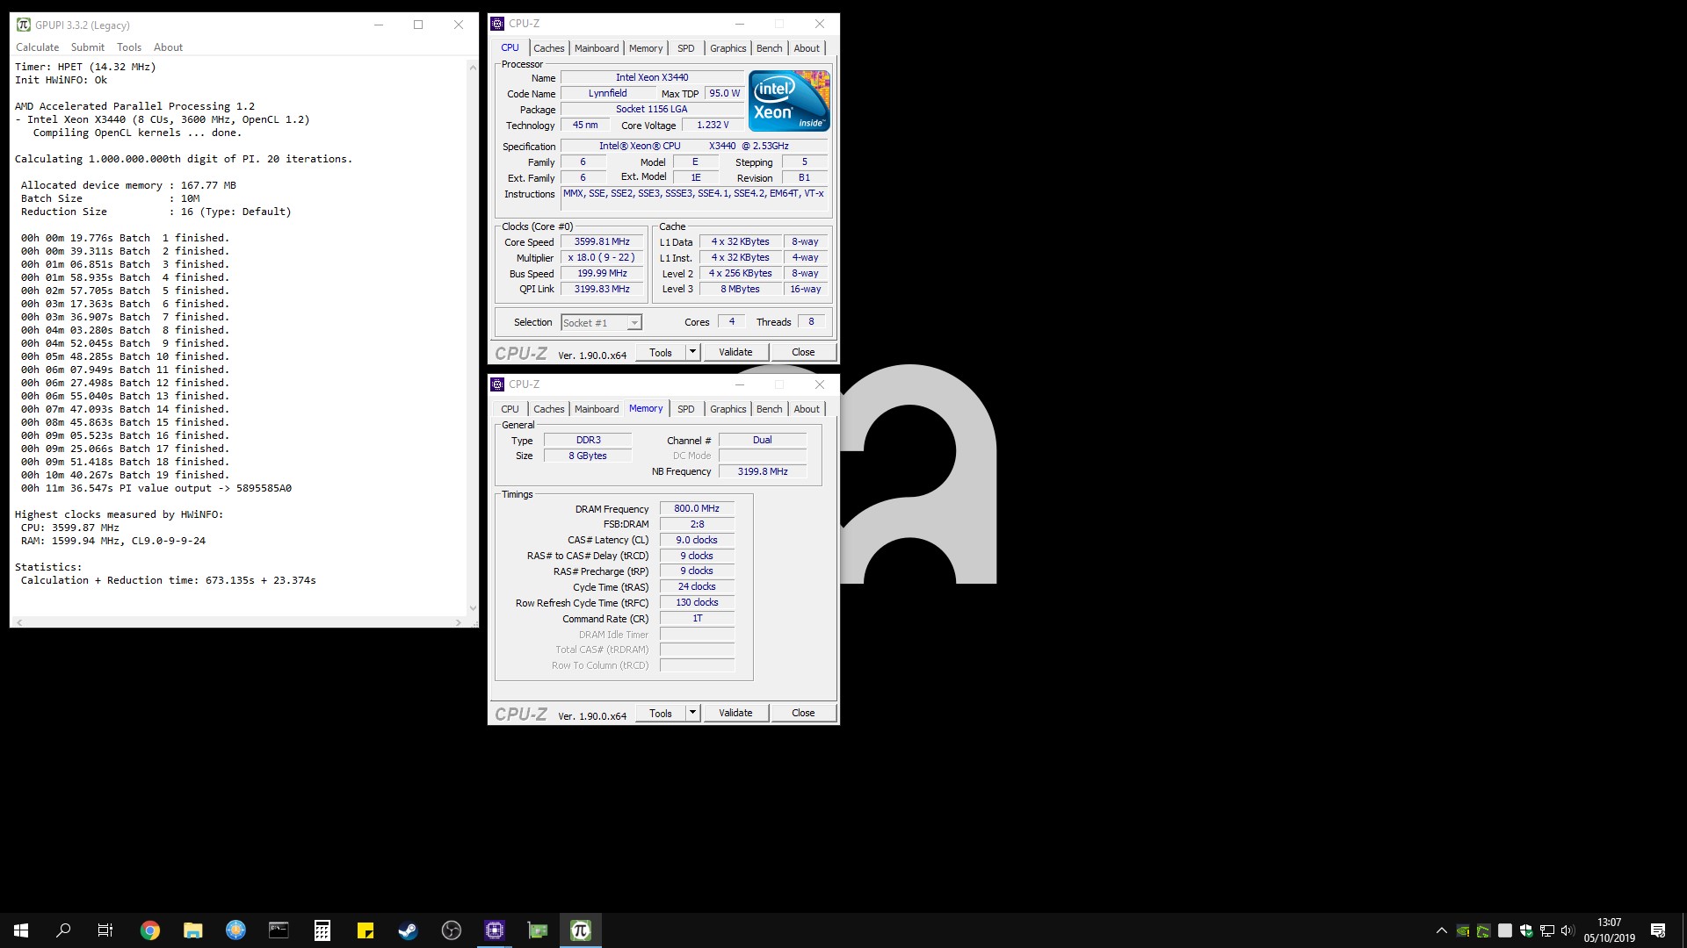Switch to Mainboard tab in upper CPU-Z
Viewport: 1687px width, 948px height.
coord(597,48)
